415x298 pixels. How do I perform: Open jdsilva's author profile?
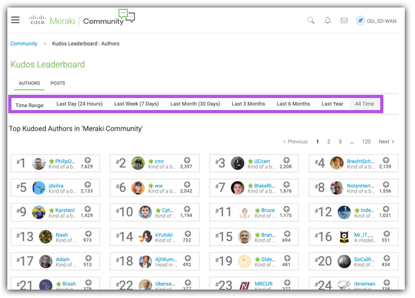[x=59, y=185]
